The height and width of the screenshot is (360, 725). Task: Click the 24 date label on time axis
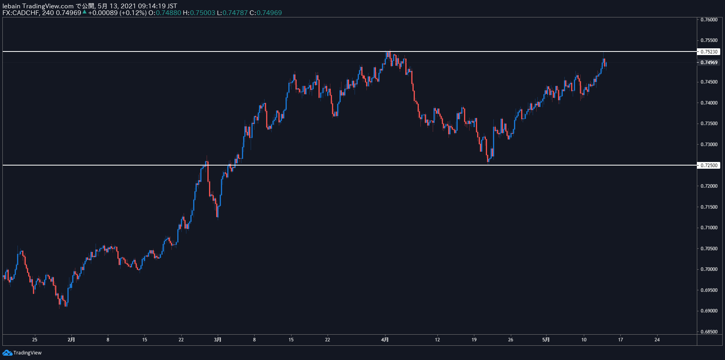657,339
